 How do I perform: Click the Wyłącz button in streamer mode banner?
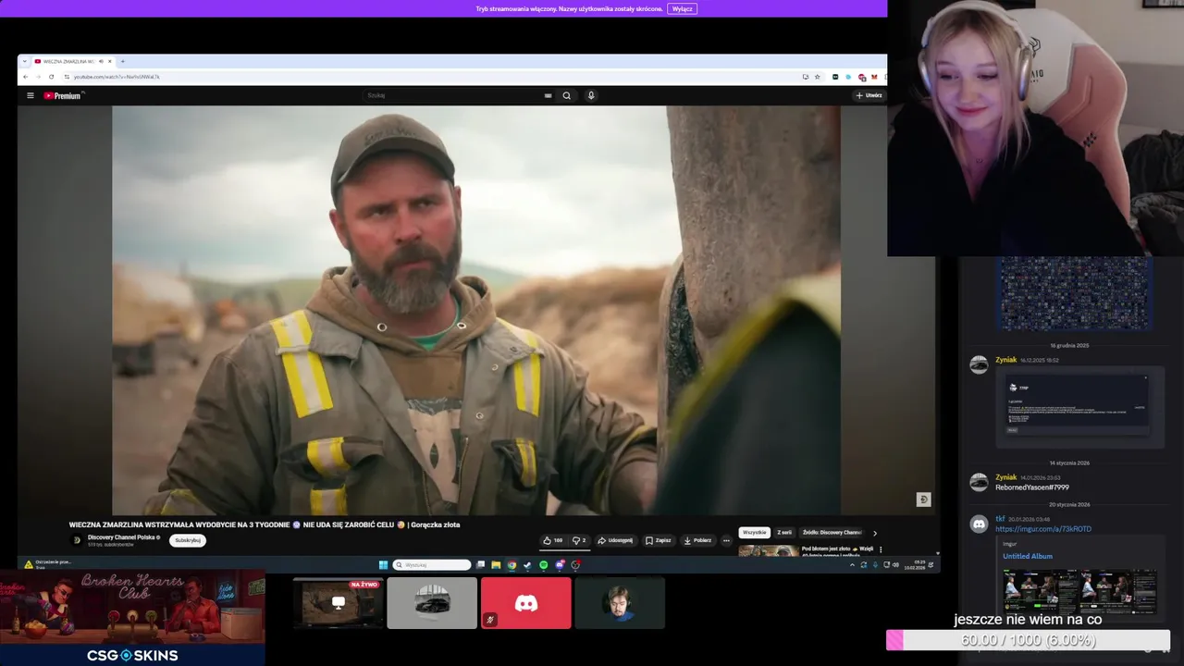[682, 8]
